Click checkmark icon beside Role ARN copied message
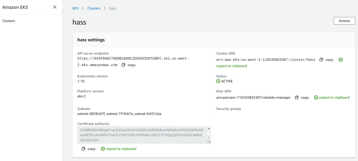This screenshot has height=161, width=358. [x=316, y=97]
